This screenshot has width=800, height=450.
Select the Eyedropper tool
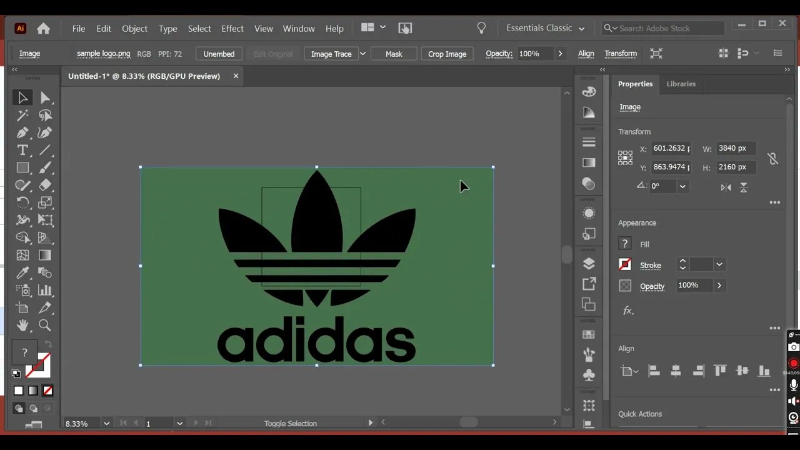[x=22, y=272]
